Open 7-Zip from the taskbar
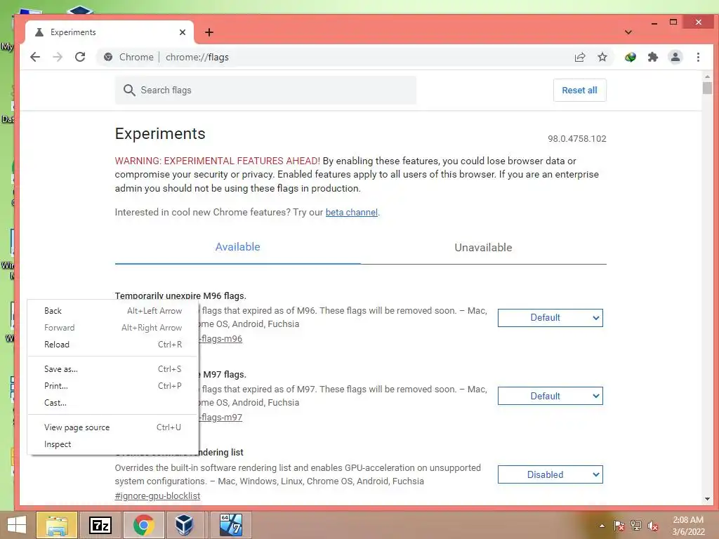Viewport: 719px width, 539px height. point(100,525)
